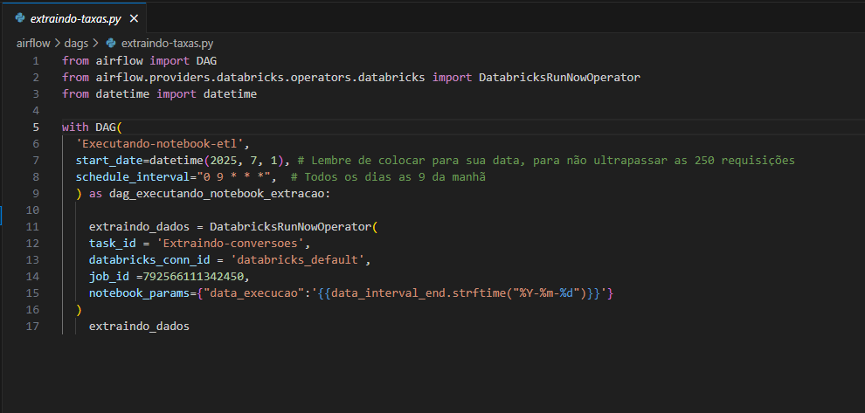Click the 'Executando-notebook-etl' string
The width and height of the screenshot is (865, 413).
[x=160, y=144]
